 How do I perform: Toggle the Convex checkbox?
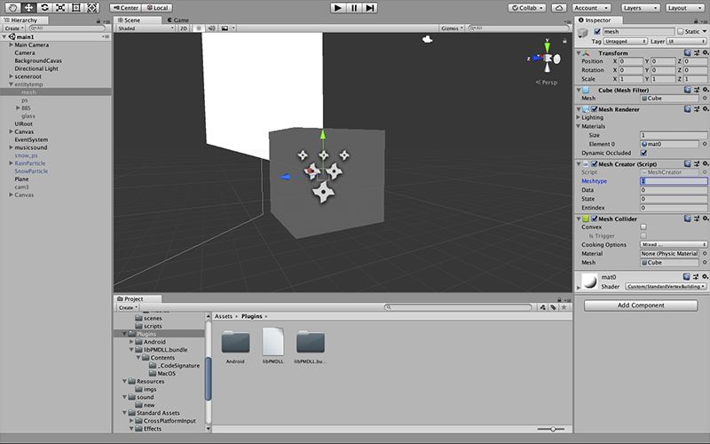[x=643, y=227]
